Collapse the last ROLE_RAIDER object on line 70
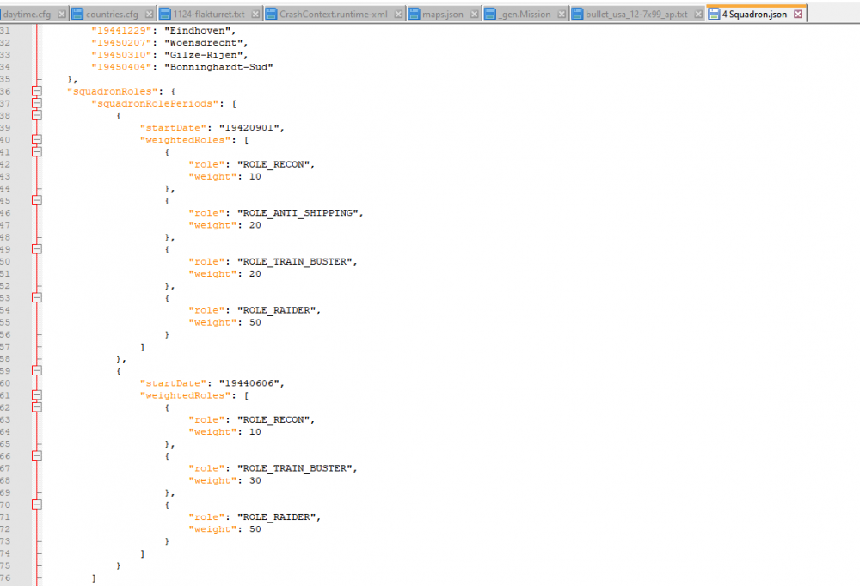860x586 pixels. [36, 505]
